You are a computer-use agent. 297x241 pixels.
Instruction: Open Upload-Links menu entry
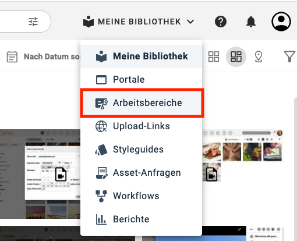(x=141, y=126)
